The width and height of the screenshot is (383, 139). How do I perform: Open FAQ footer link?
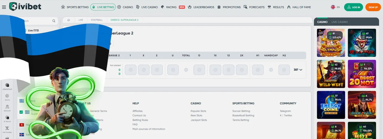135,124
